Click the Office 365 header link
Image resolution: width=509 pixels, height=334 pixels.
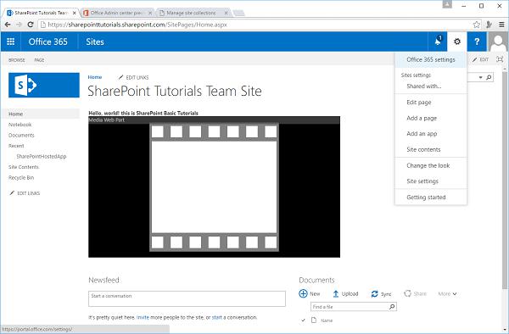48,42
